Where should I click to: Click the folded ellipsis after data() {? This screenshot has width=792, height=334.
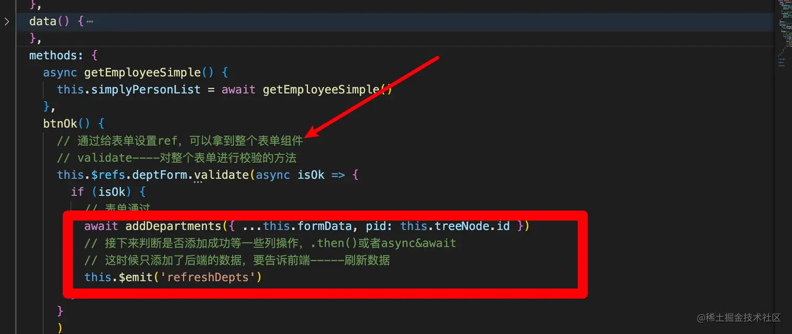(90, 22)
